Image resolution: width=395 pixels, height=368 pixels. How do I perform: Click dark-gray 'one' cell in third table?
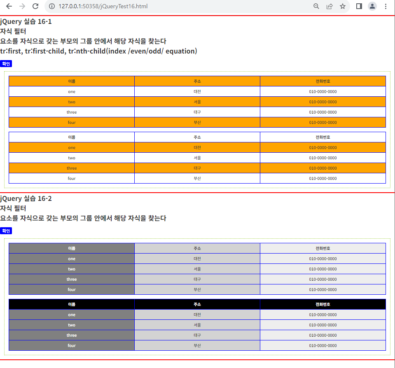(x=72, y=259)
